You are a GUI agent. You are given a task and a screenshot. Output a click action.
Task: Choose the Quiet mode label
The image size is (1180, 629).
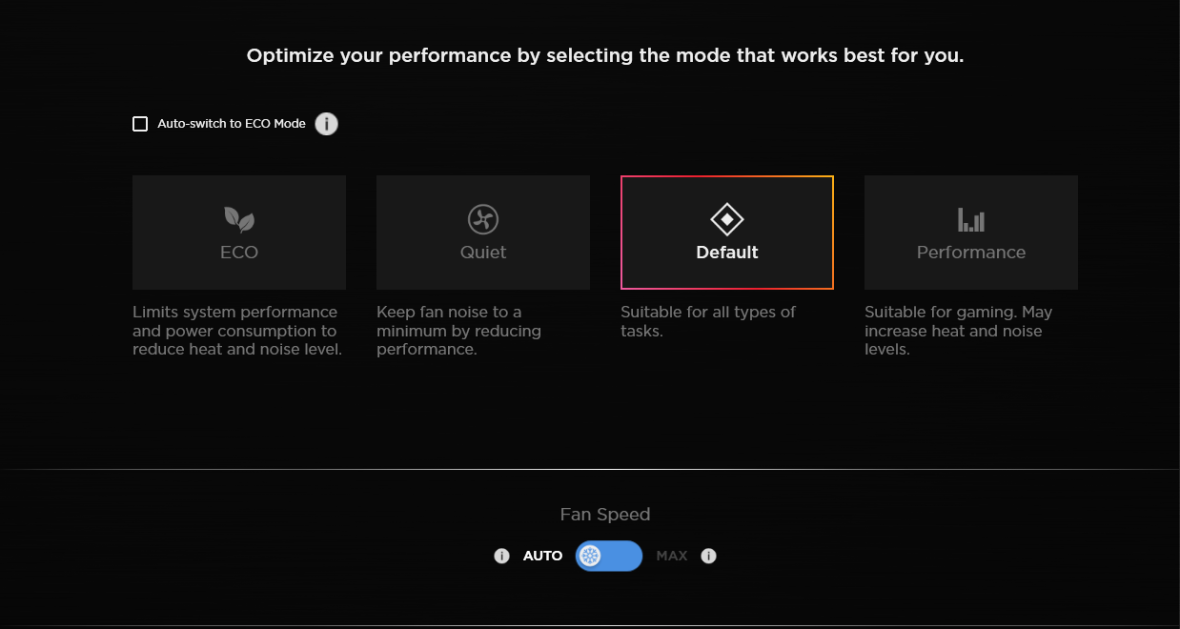click(483, 253)
